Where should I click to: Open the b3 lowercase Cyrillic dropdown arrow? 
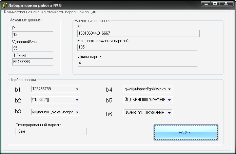[x=77, y=112]
